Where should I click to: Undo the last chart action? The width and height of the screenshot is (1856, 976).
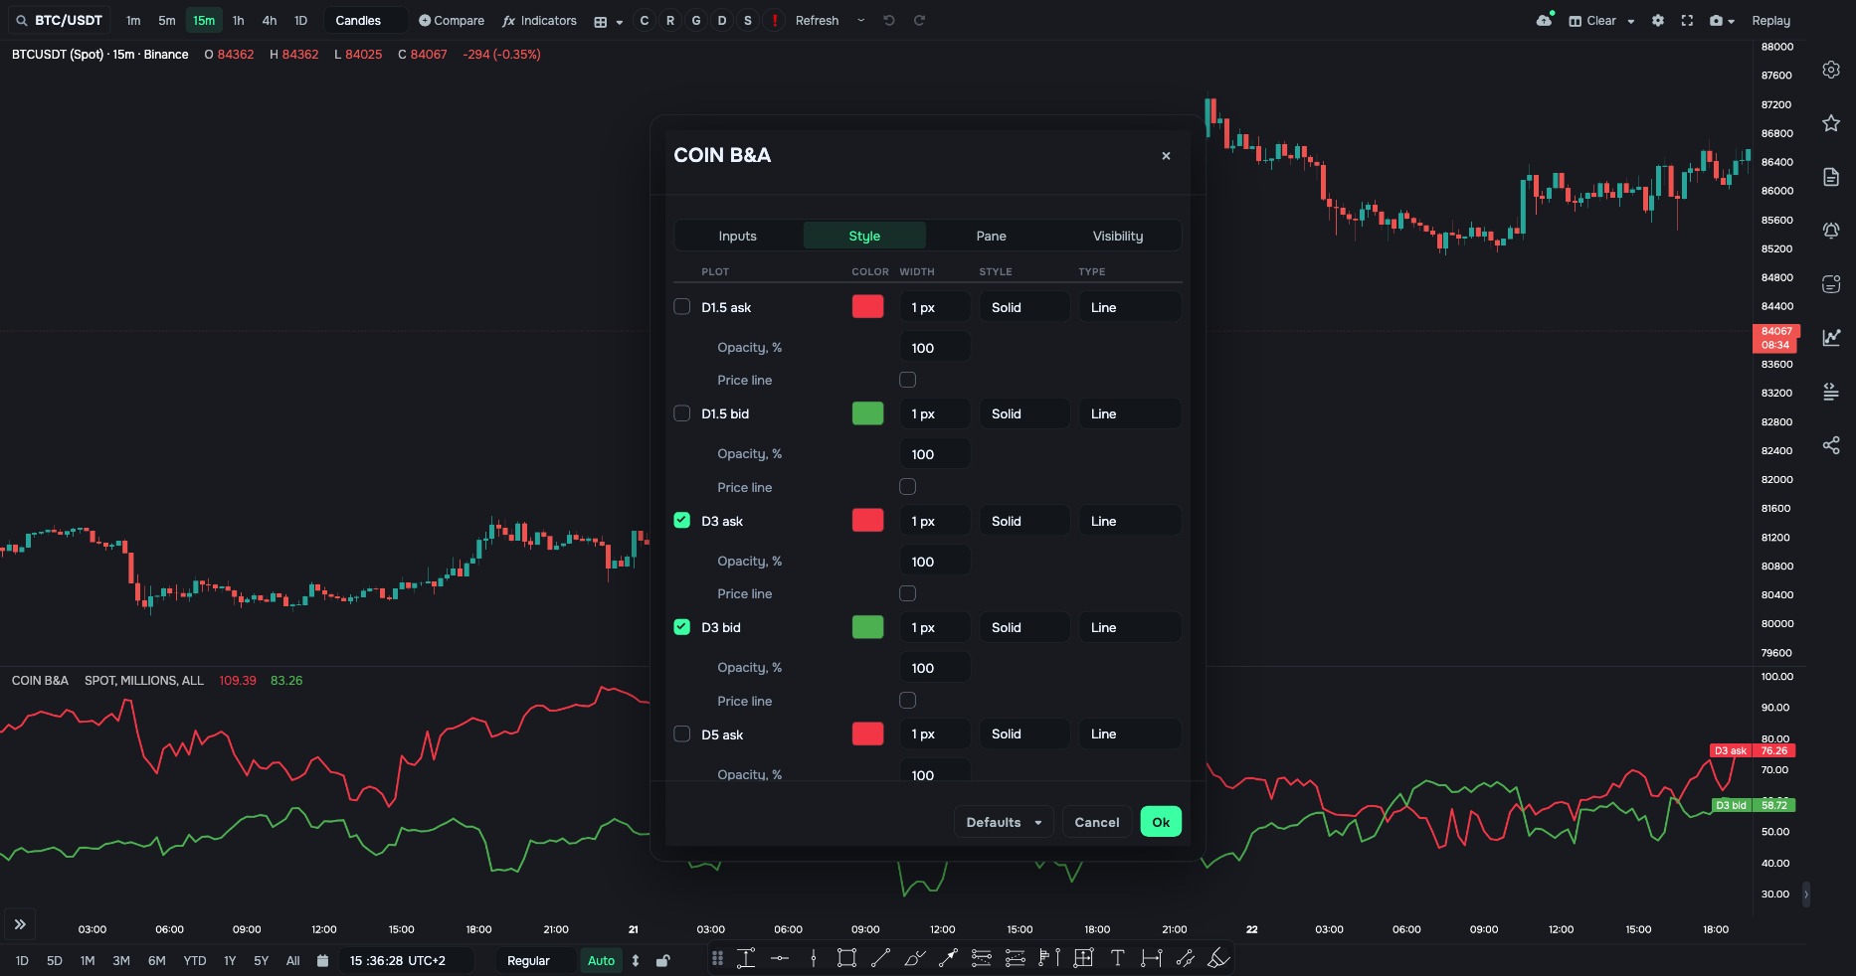(889, 21)
